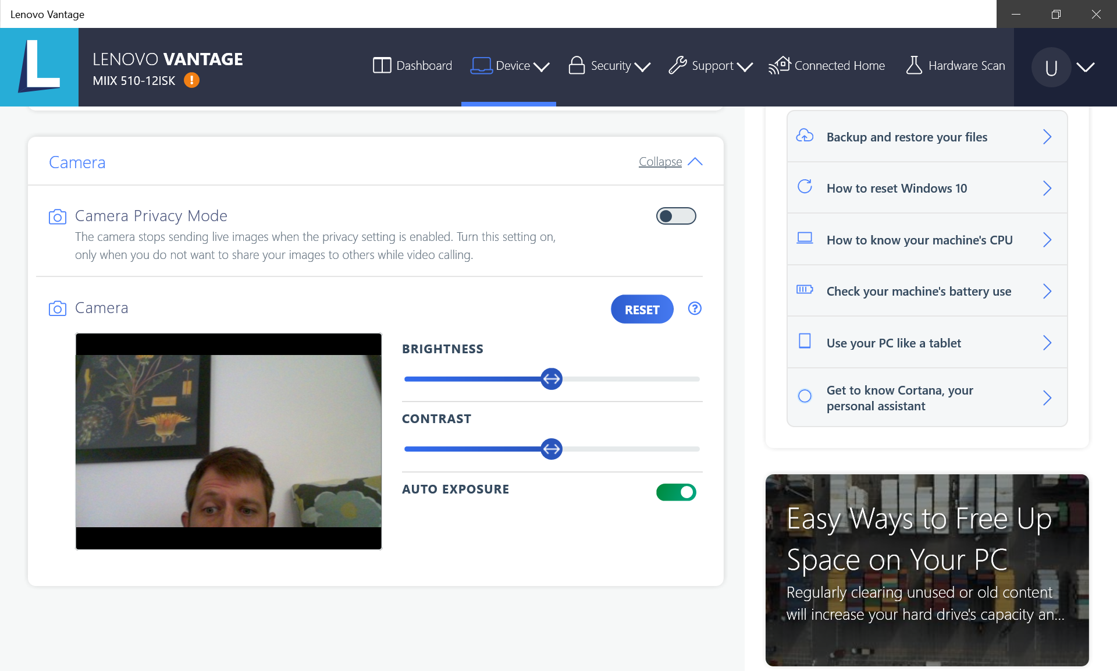Turn off the Auto Exposure switch
The image size is (1117, 671).
676,492
